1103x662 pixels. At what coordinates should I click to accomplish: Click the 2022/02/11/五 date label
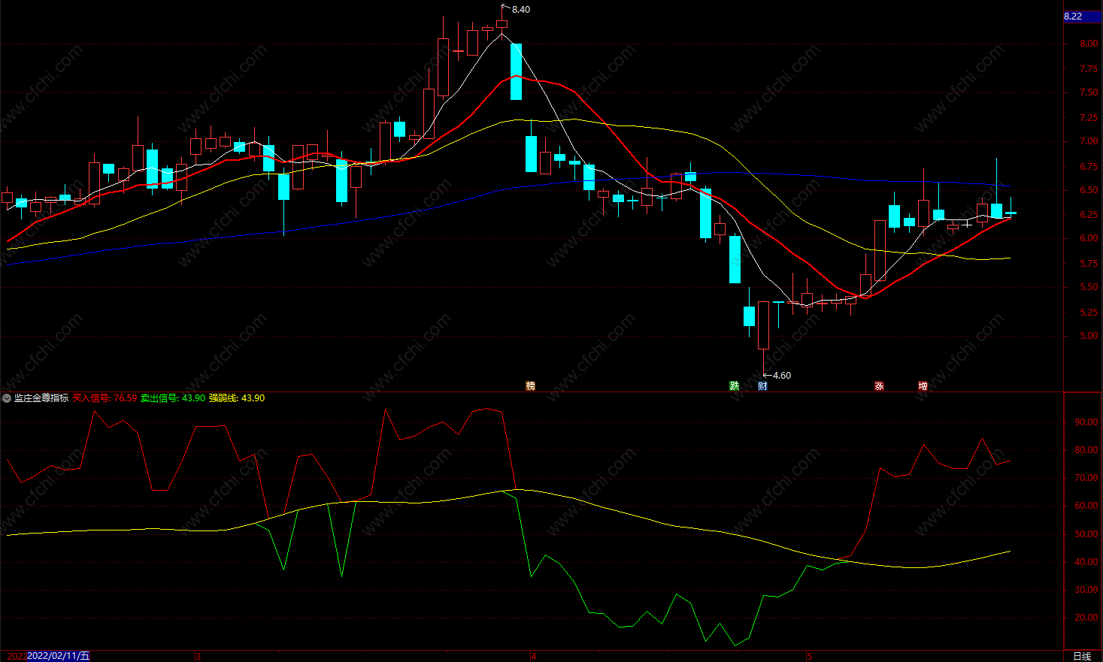click(x=59, y=656)
